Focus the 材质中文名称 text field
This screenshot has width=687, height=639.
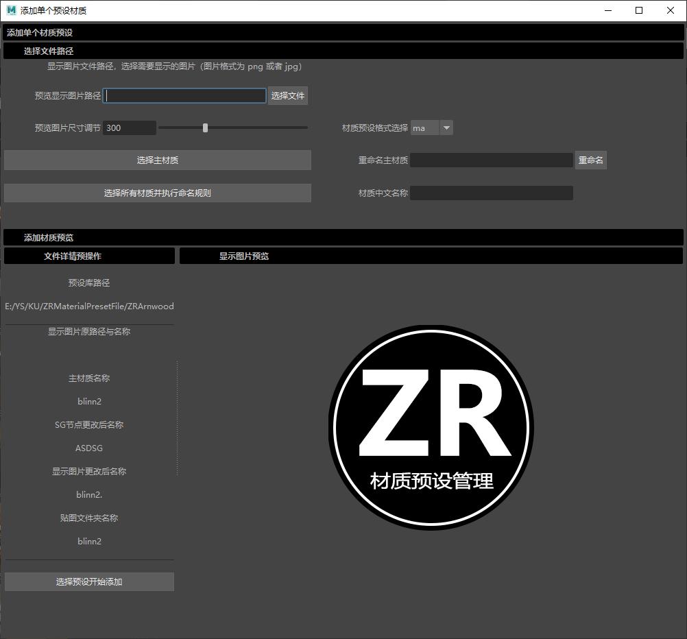click(x=491, y=193)
